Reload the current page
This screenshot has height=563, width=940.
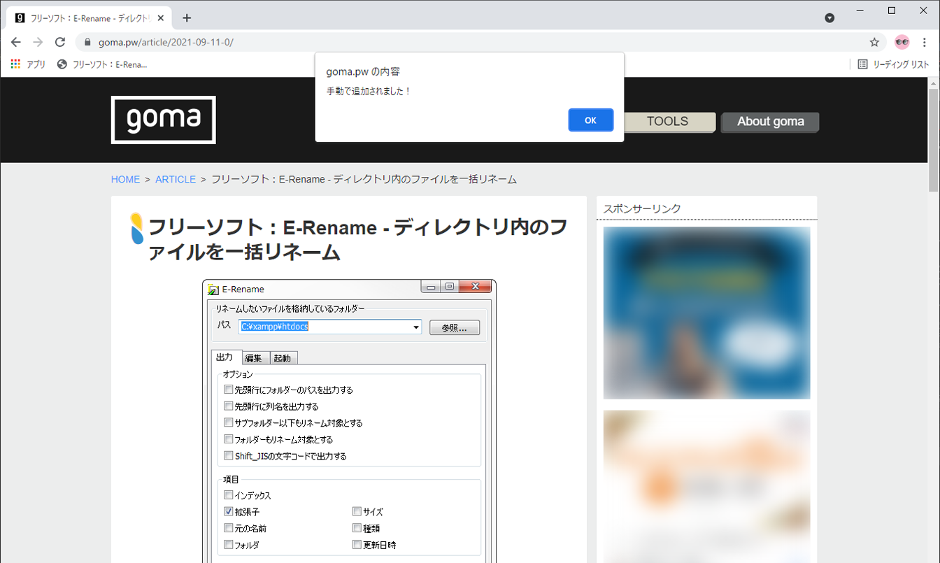click(60, 42)
